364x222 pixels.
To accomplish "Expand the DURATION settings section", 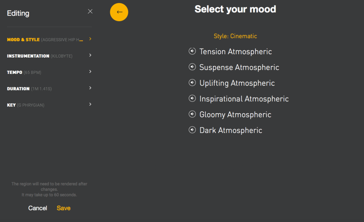I will click(x=49, y=88).
